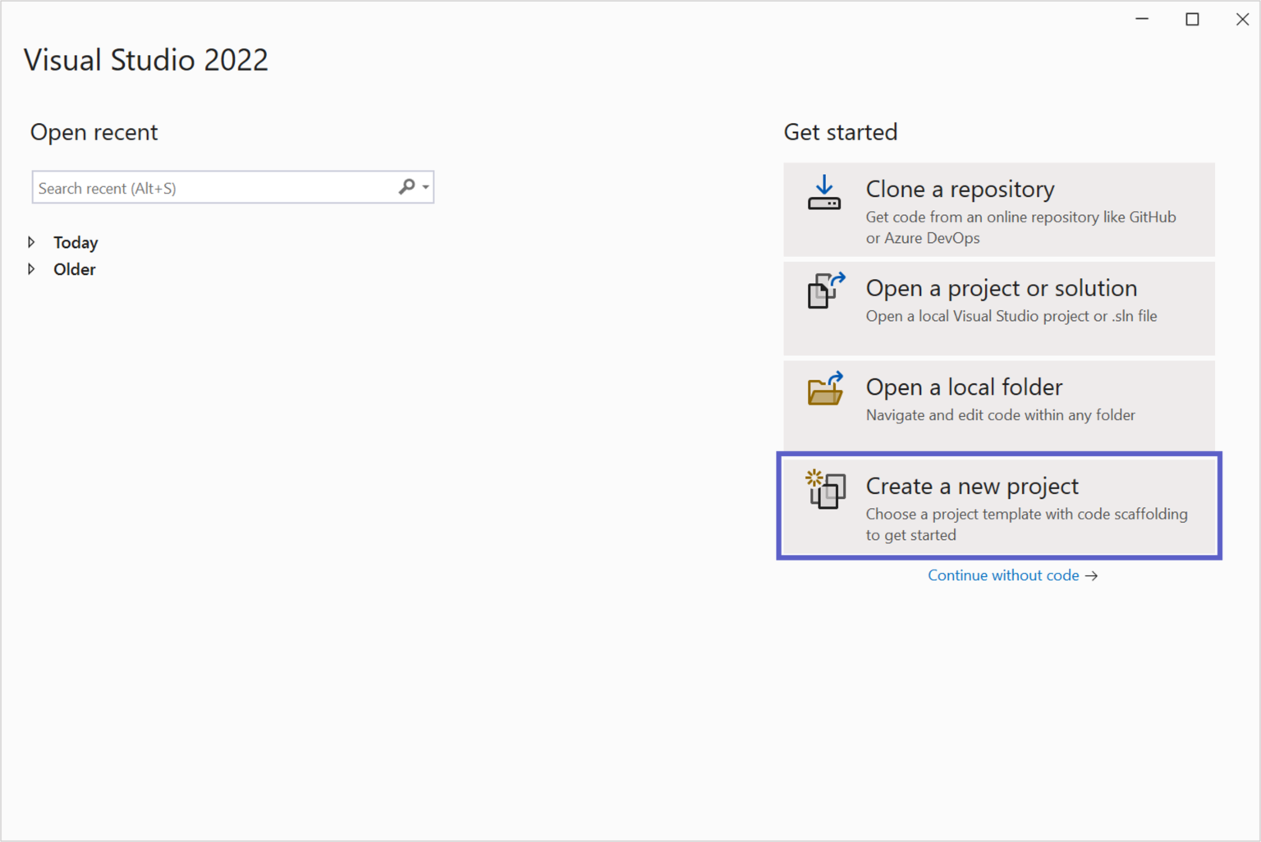Click the Continue without code link
1261x842 pixels.
pyautogui.click(x=1003, y=575)
